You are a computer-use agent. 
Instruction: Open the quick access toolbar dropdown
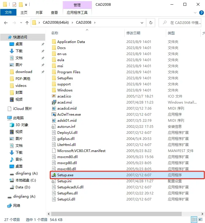tap(26, 5)
